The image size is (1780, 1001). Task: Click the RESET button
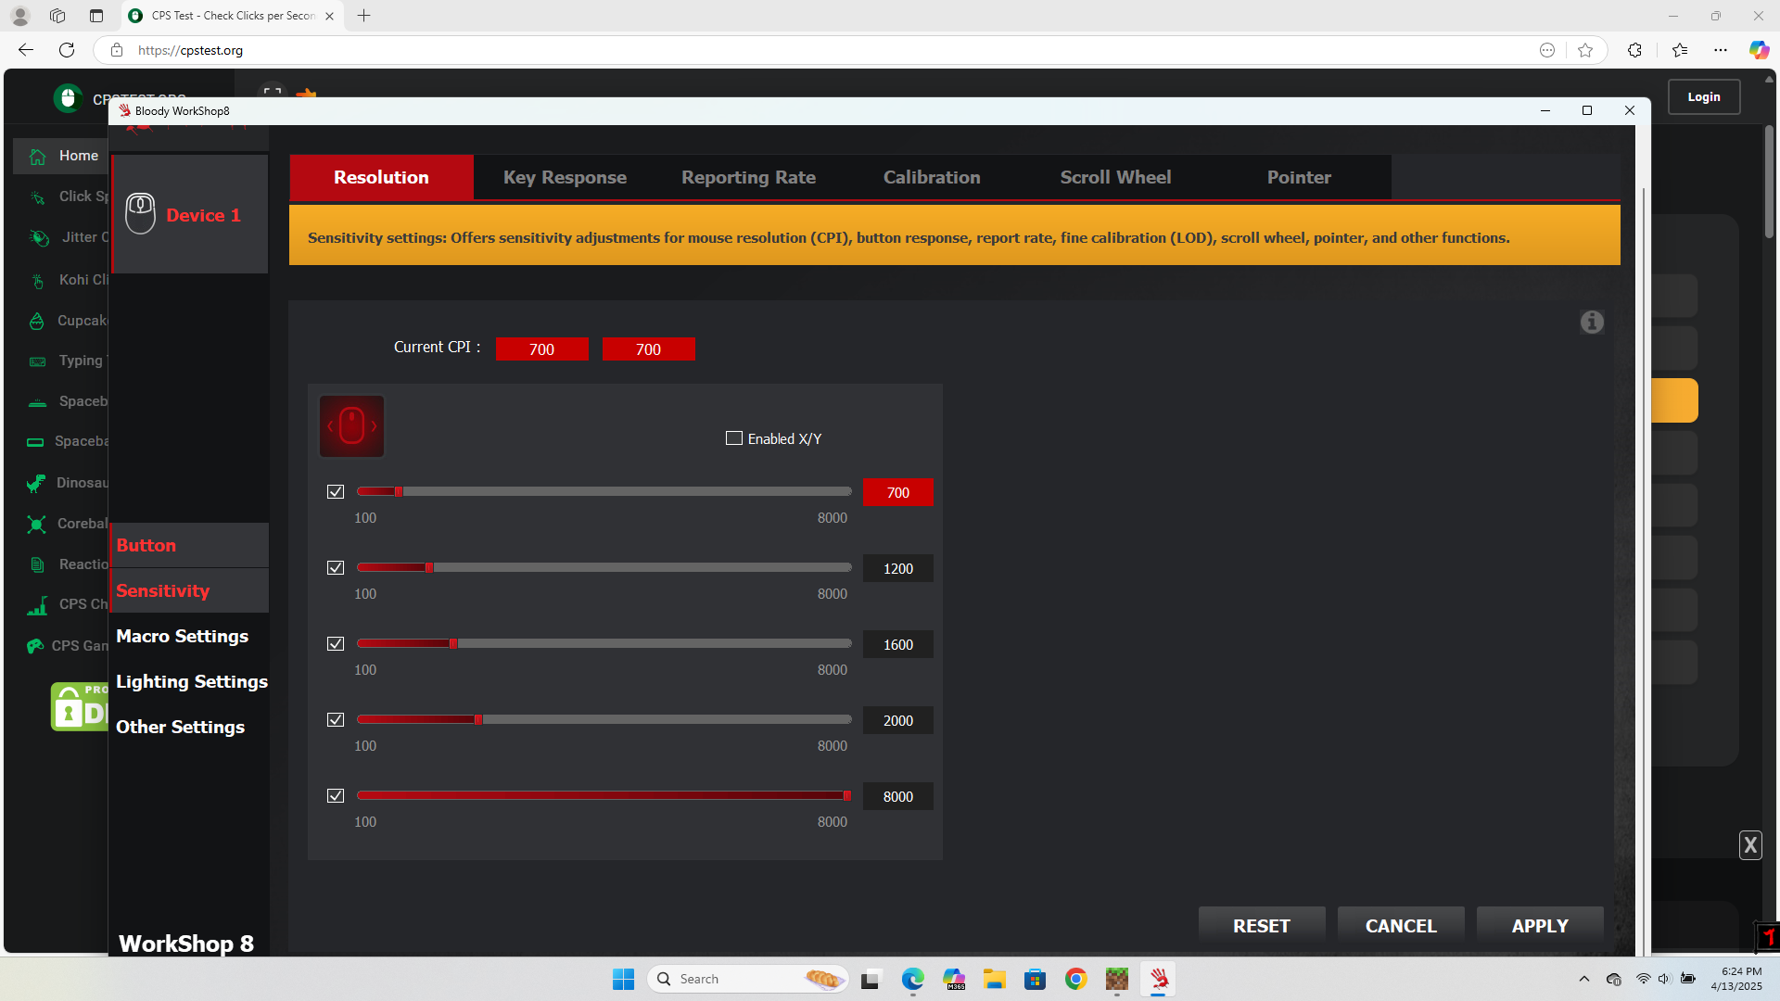(x=1261, y=926)
